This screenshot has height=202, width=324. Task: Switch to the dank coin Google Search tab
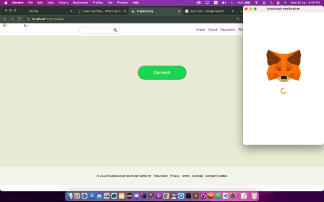click(x=209, y=11)
